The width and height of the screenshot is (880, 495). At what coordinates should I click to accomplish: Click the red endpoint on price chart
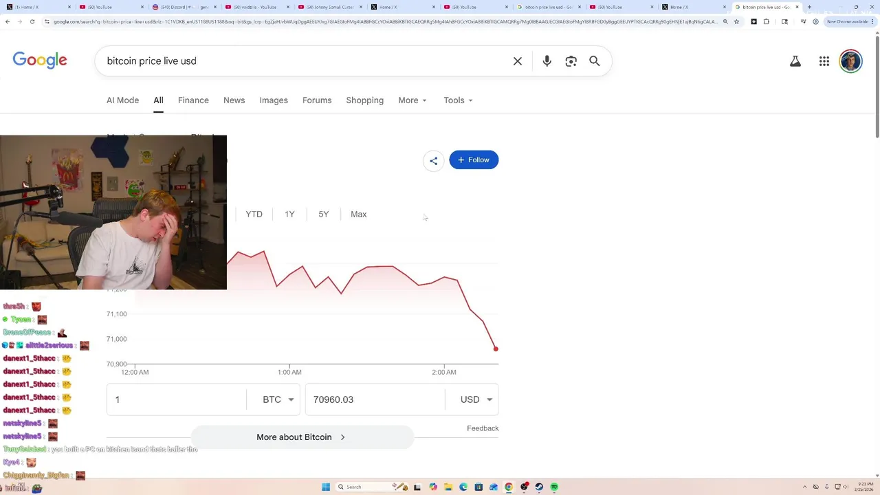[496, 349]
